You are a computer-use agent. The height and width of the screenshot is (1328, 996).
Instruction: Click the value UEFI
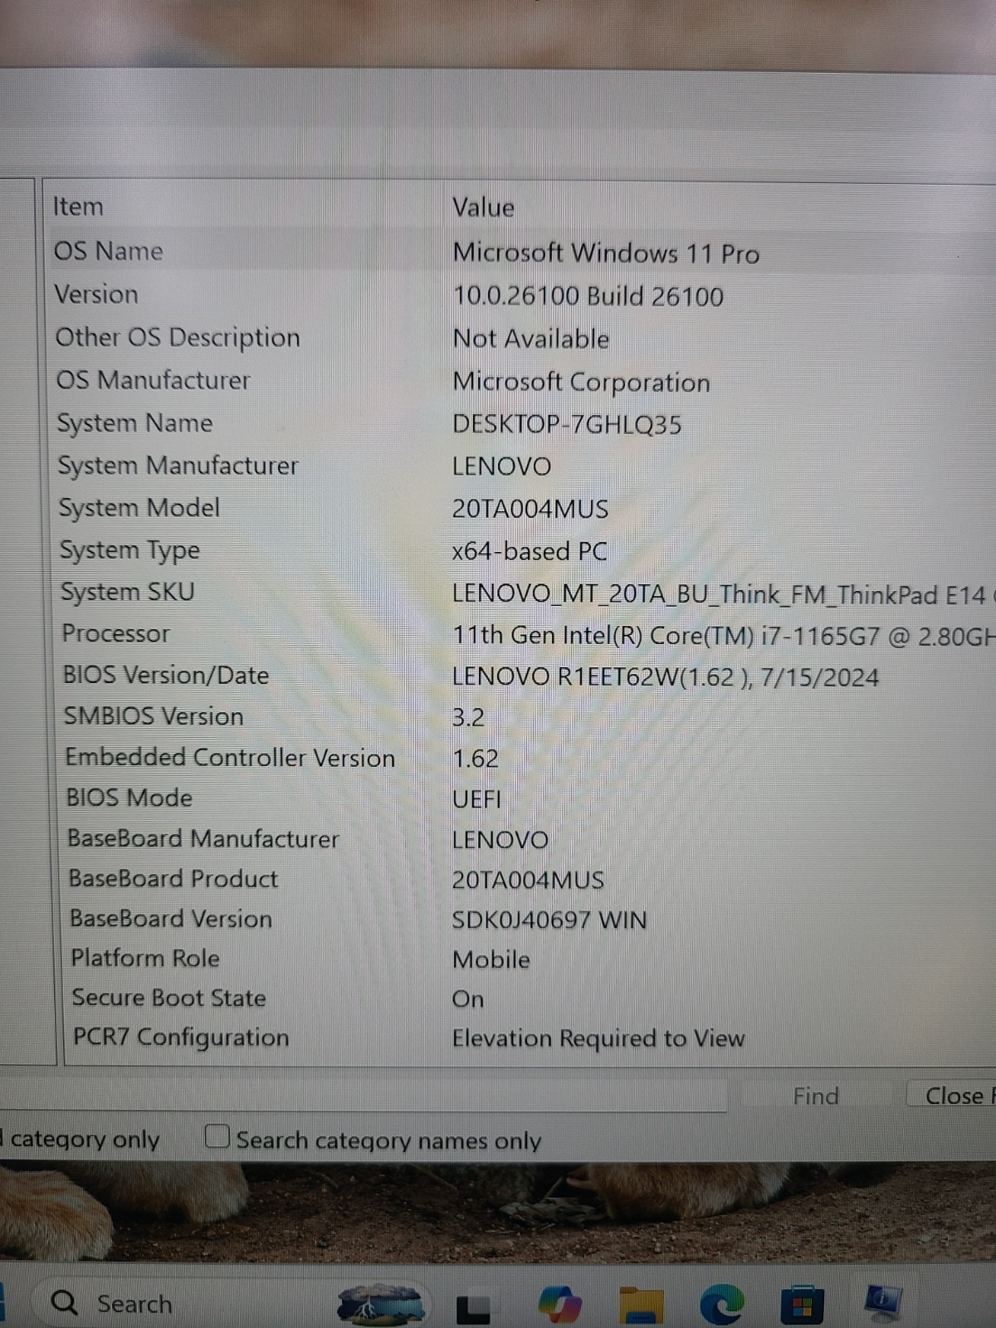tap(476, 799)
